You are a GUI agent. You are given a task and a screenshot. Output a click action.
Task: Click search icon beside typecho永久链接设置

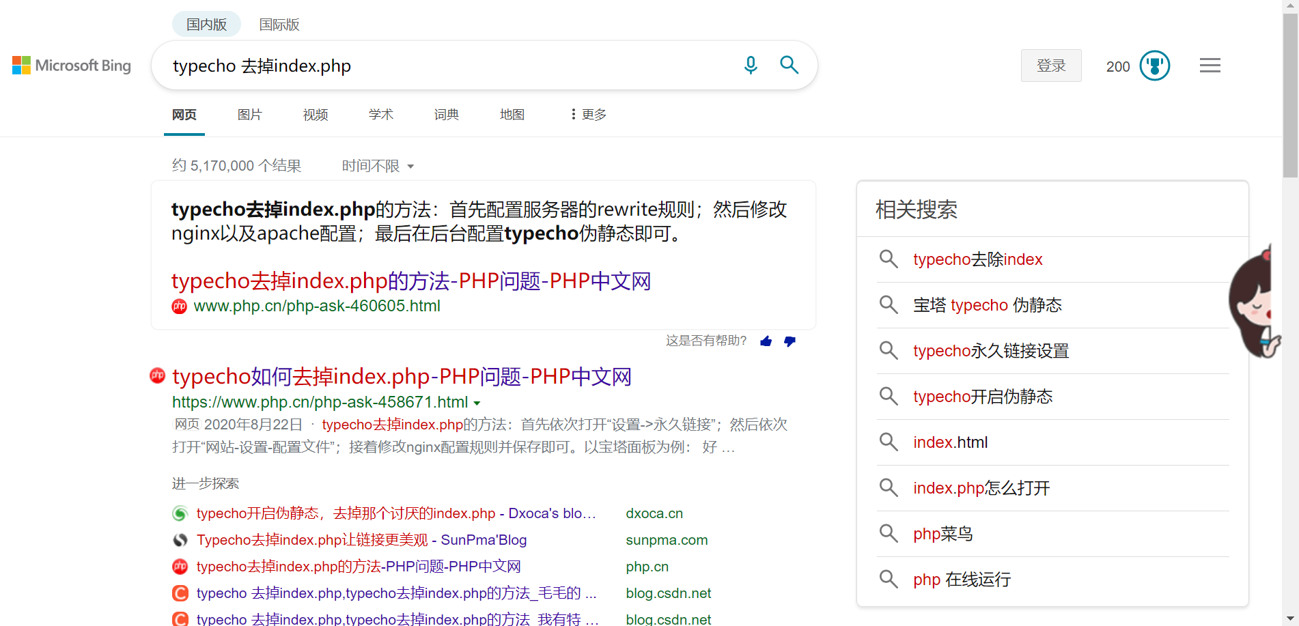[x=889, y=351]
